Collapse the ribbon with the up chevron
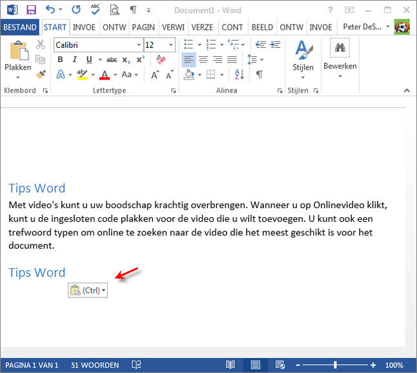Screen dimensions: 417x373 click(x=407, y=91)
